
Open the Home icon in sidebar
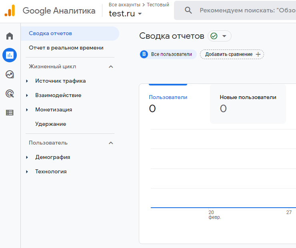10,36
